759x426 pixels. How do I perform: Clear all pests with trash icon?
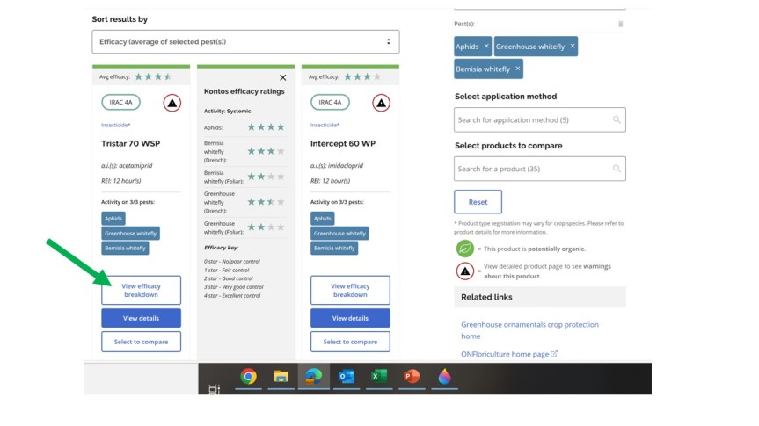point(620,24)
